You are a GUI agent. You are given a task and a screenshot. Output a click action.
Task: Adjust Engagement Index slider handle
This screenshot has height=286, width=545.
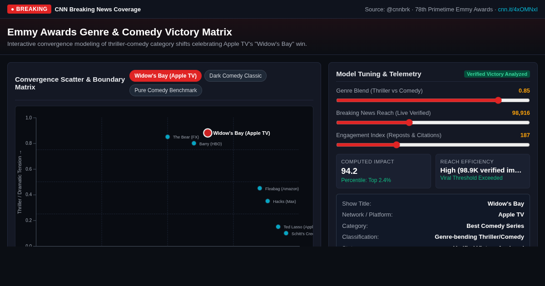click(x=396, y=145)
